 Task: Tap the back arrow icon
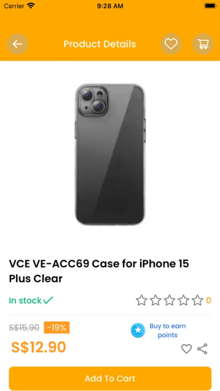pyautogui.click(x=17, y=44)
